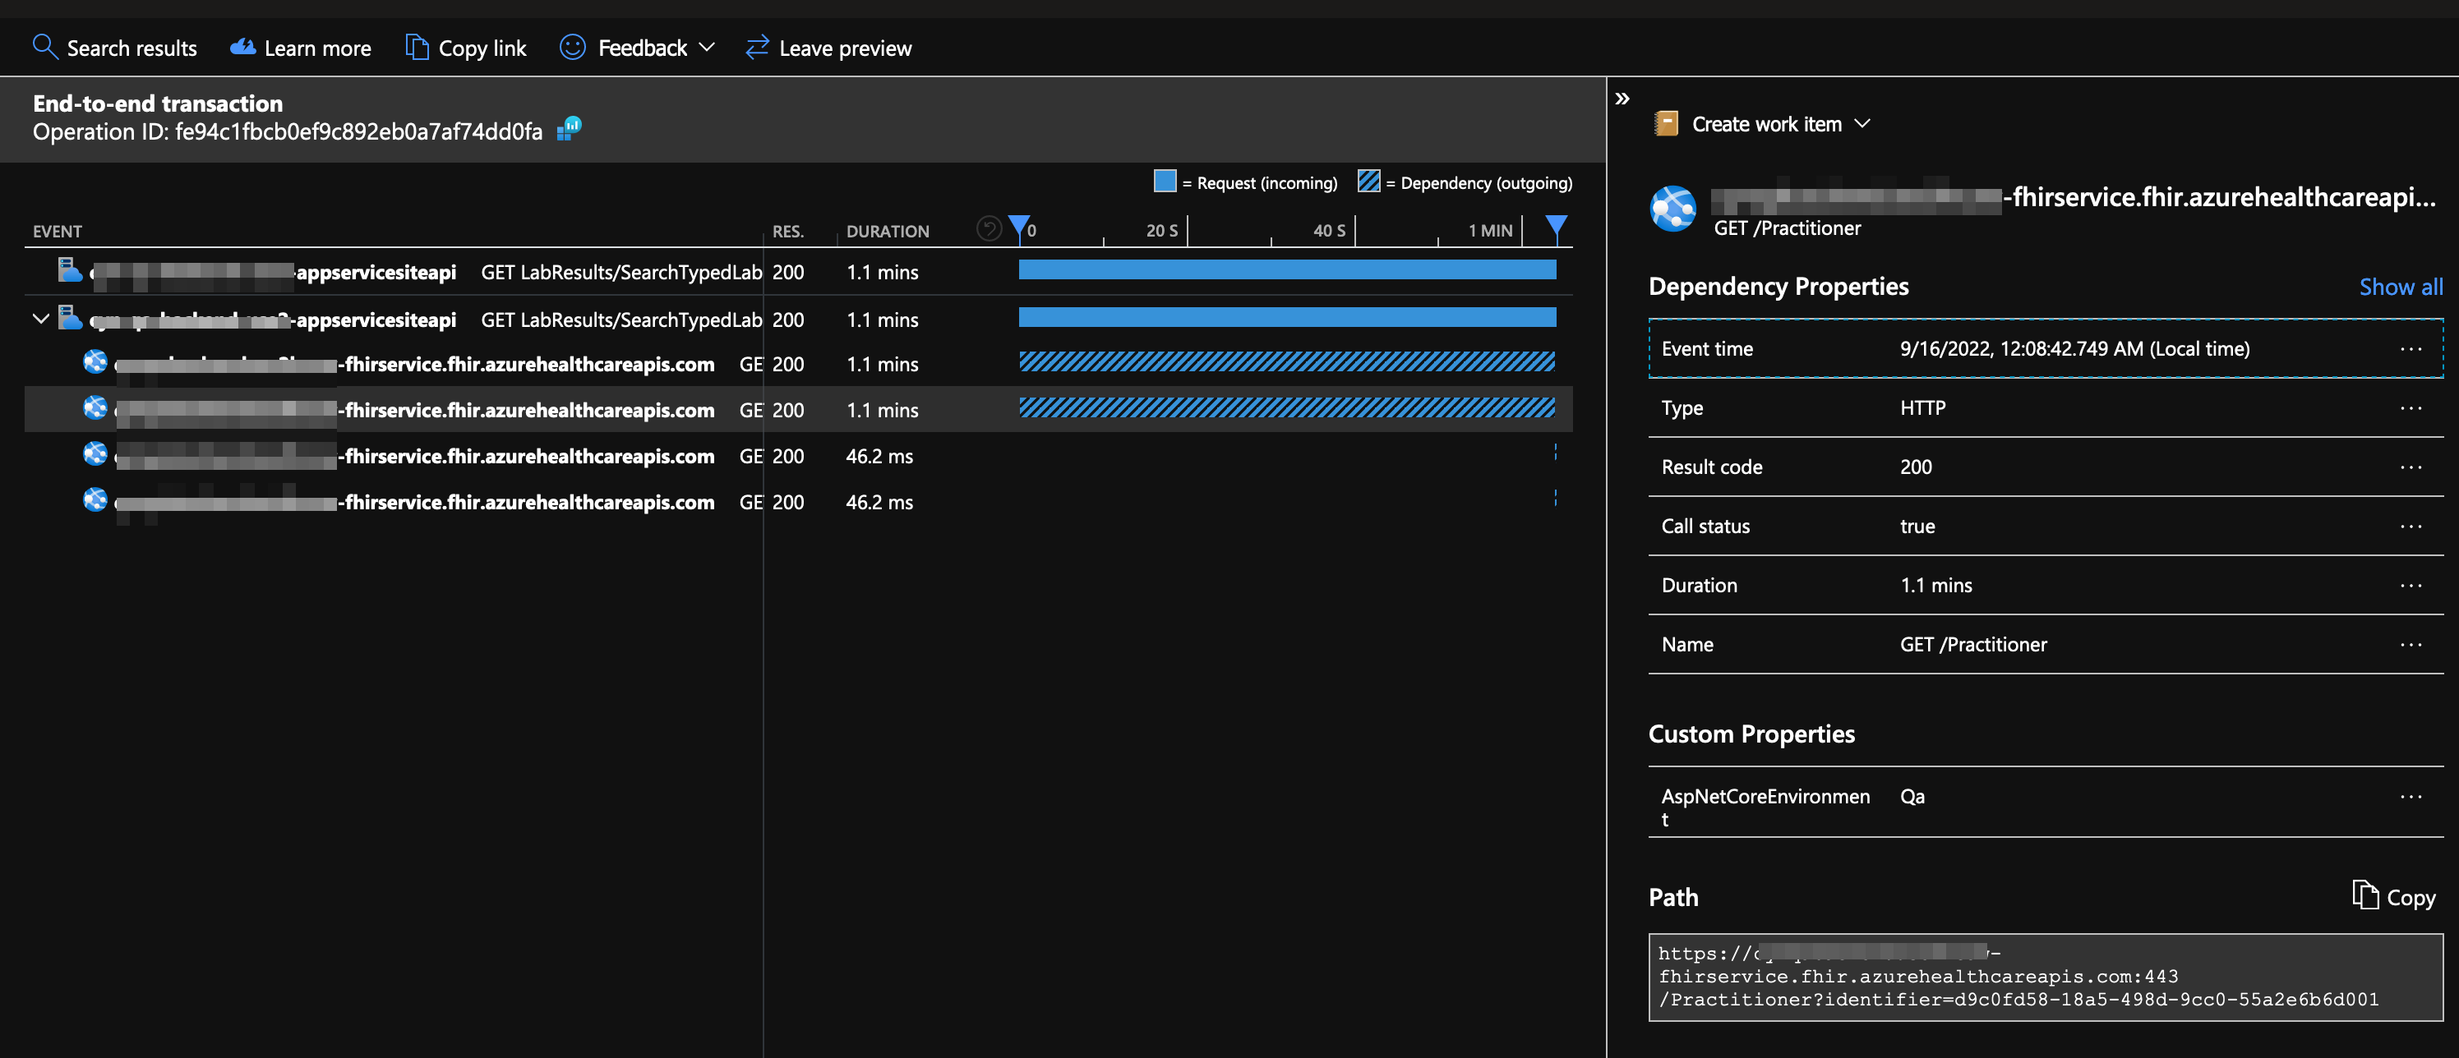This screenshot has width=2459, height=1058.
Task: Click striped bar of highlighted fhirservice row
Action: tap(1287, 408)
